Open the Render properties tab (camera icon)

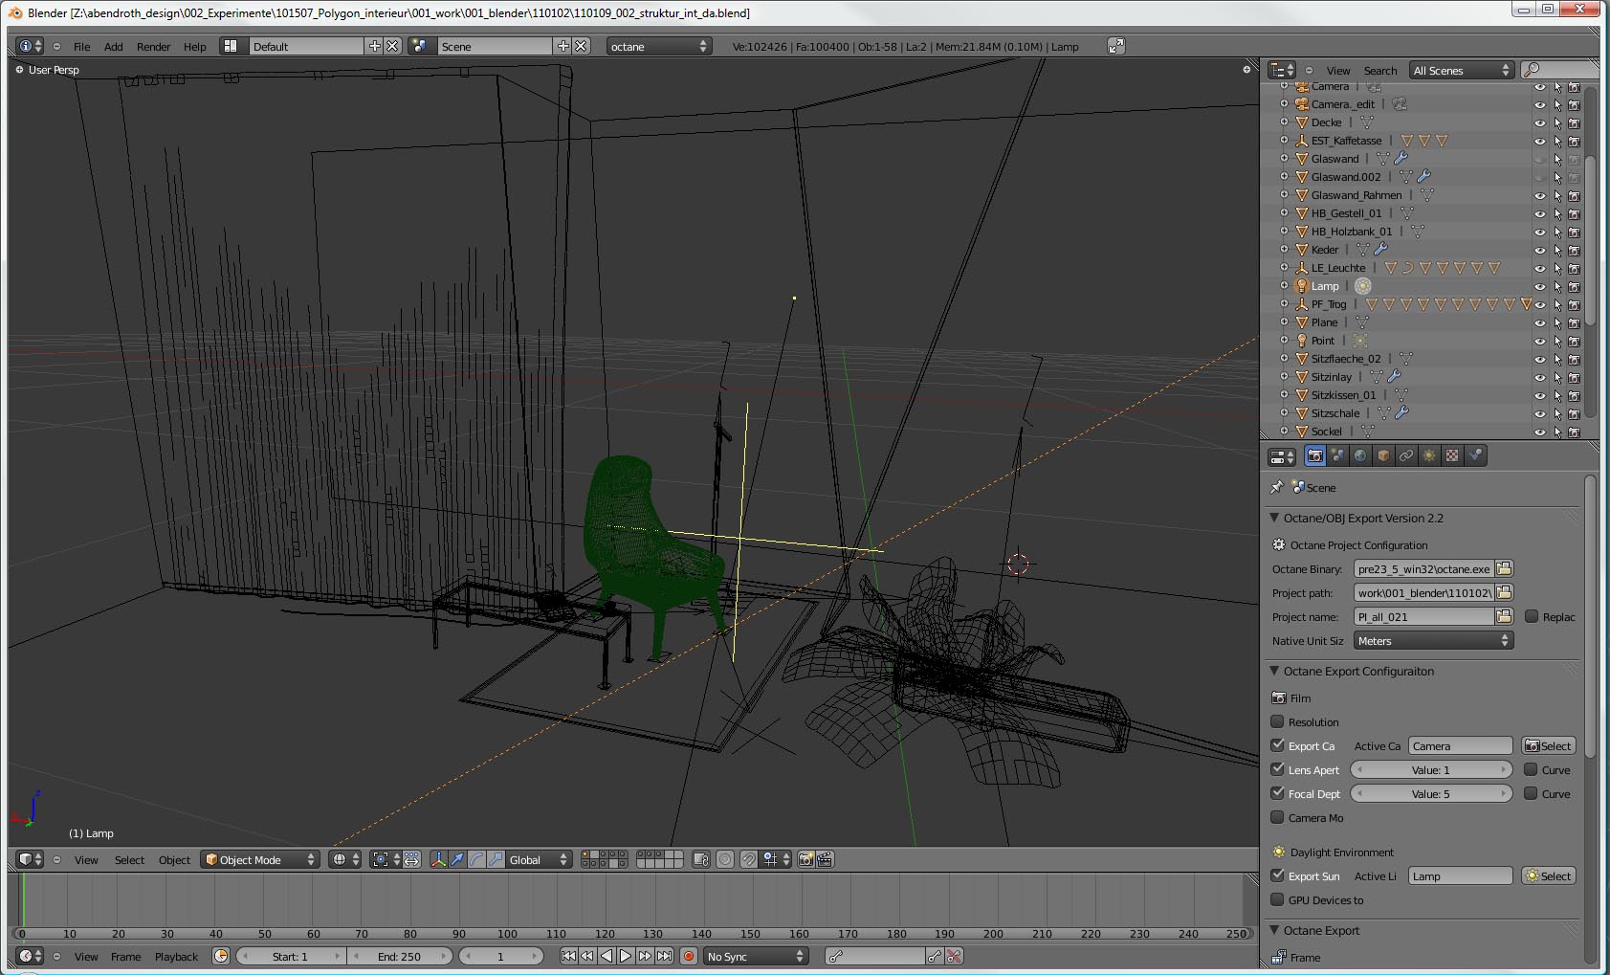tap(1315, 456)
